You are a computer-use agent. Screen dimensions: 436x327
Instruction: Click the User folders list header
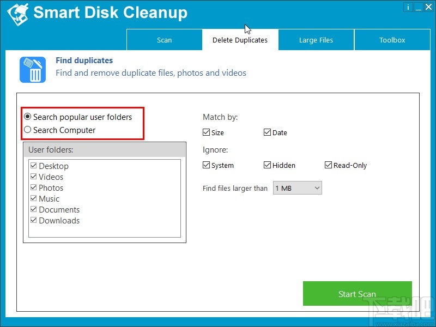click(x=105, y=150)
